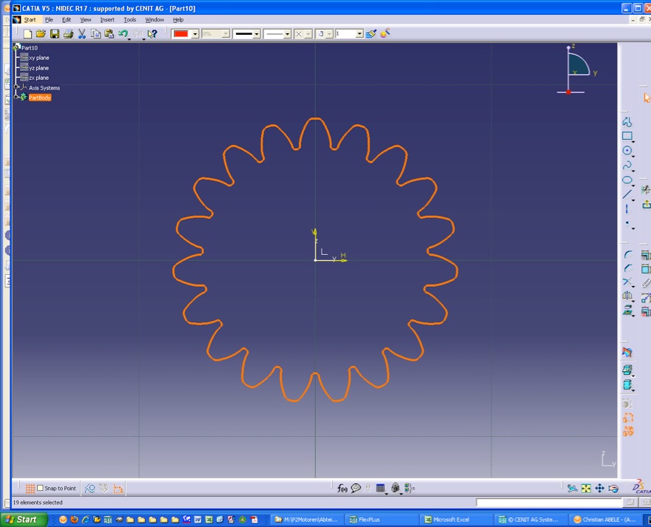Toggle Construction/Standard Element icon
The image size is (651, 527).
(x=90, y=489)
